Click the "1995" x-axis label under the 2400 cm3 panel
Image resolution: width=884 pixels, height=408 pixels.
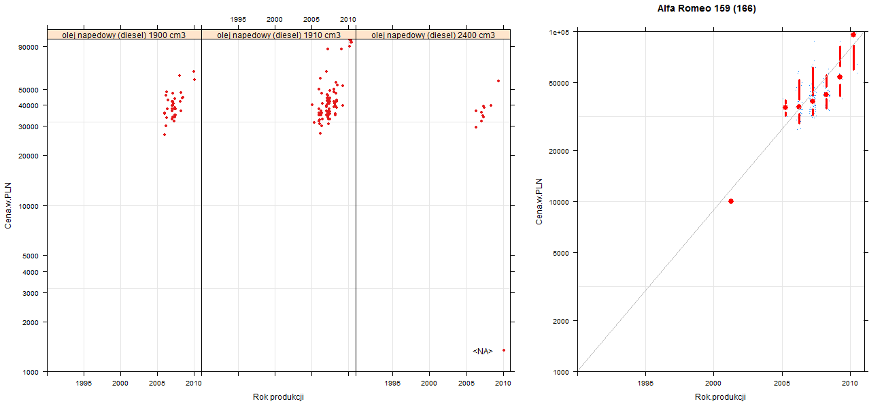coord(392,384)
